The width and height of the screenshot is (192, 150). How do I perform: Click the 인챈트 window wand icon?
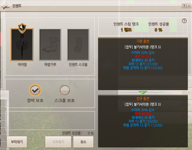[x=6, y=6]
